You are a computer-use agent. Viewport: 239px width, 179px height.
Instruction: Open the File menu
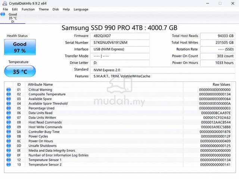(5, 9)
